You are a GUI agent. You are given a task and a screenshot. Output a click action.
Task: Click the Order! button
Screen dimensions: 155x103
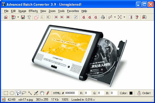144,93
